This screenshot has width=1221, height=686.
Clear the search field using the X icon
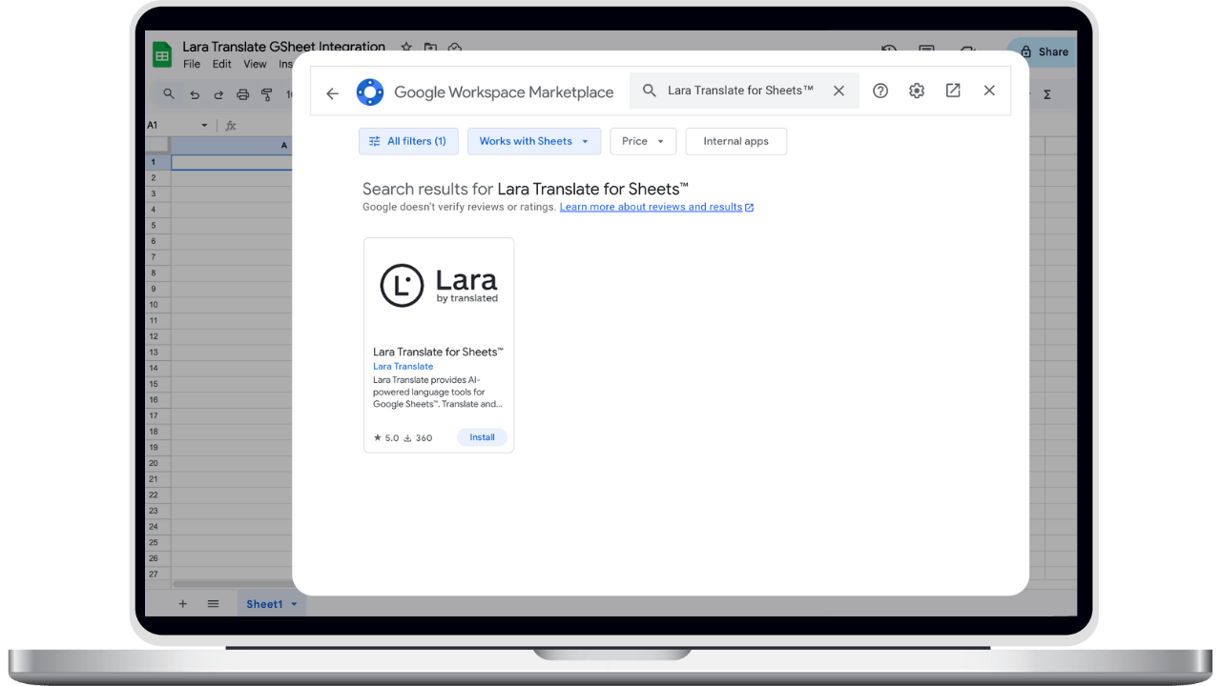tap(838, 90)
